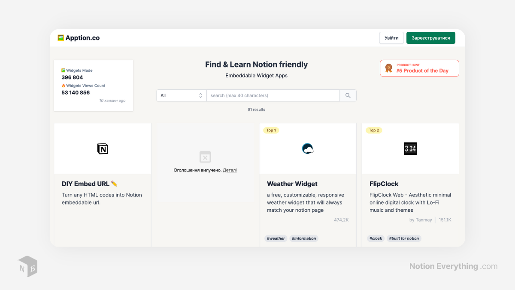The width and height of the screenshot is (515, 290).
Task: Click the removed-image placeholder icon
Action: point(205,157)
